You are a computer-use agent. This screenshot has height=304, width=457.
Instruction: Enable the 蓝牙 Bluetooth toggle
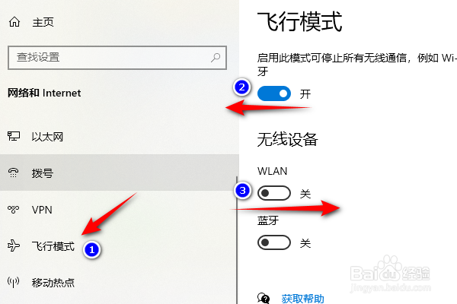click(x=274, y=242)
